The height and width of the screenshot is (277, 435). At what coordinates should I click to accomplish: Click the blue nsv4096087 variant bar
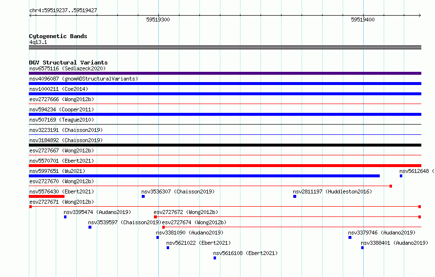[x=225, y=84]
